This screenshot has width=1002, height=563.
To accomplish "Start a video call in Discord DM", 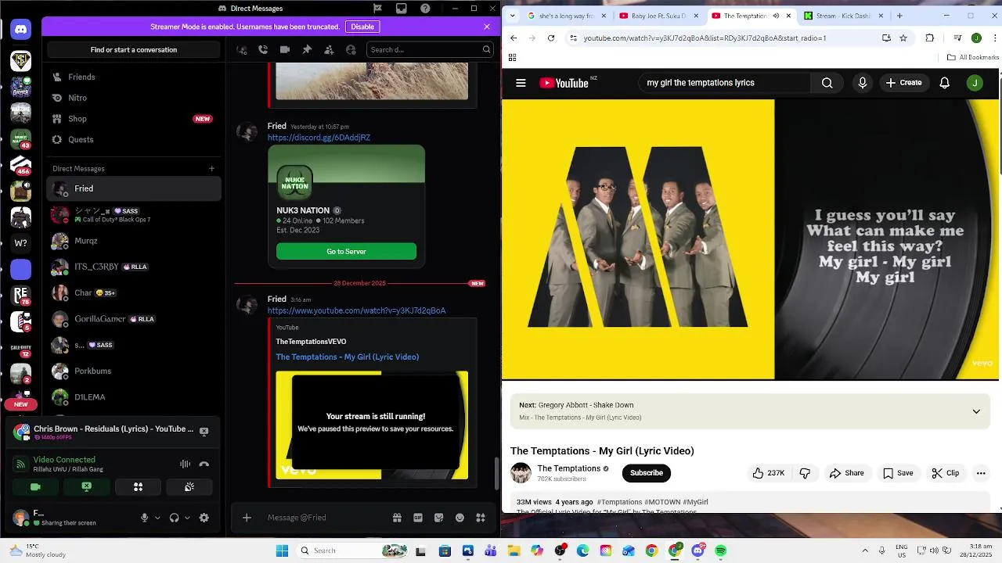I will tap(285, 49).
